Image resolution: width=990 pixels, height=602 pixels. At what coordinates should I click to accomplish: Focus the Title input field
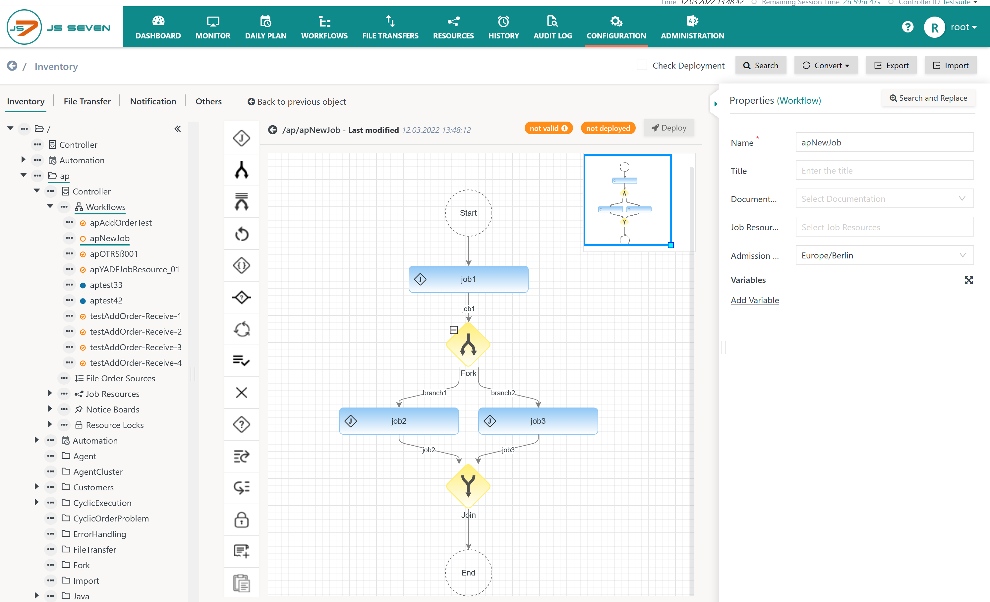click(884, 171)
